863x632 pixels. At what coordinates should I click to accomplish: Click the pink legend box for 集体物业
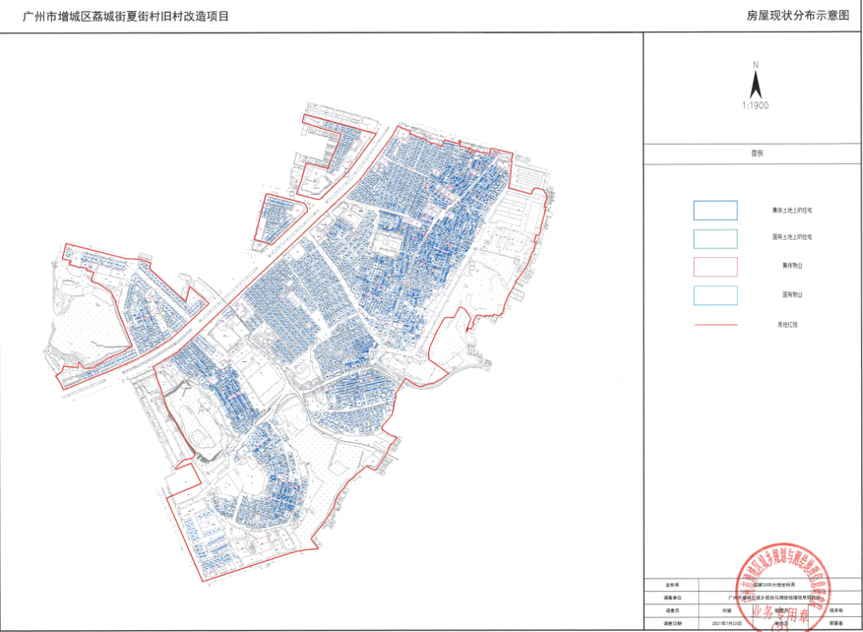point(714,267)
